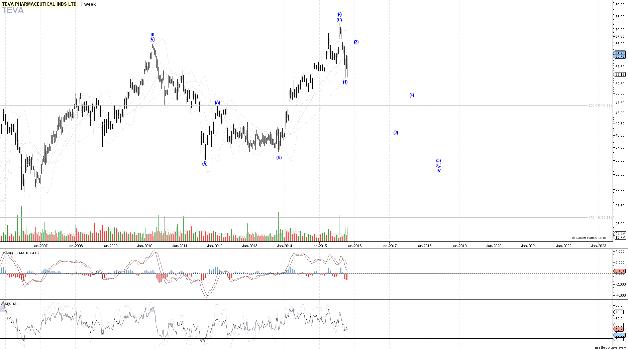Click the projected IV wave label

pos(438,171)
